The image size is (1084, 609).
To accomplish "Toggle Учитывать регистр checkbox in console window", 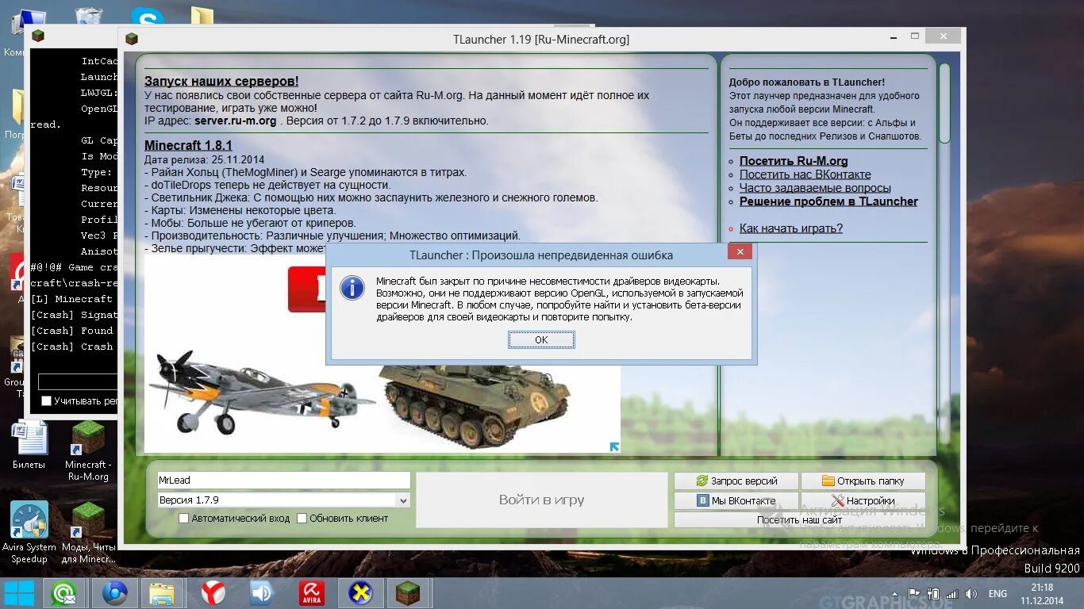I will pyautogui.click(x=46, y=401).
